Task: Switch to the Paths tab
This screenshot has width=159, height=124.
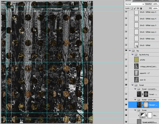Action: [146, 1]
